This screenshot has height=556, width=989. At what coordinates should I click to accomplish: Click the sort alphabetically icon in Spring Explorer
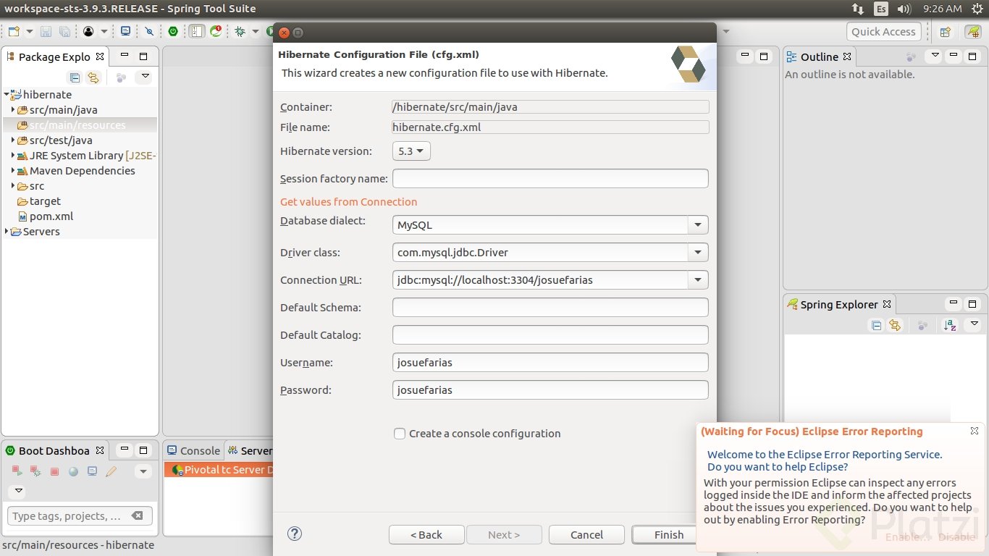(x=950, y=325)
